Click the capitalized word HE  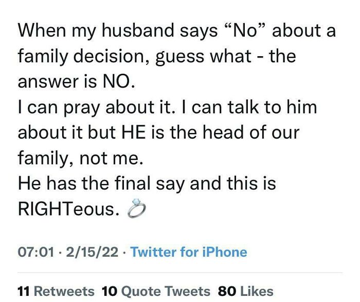[x=133, y=133]
